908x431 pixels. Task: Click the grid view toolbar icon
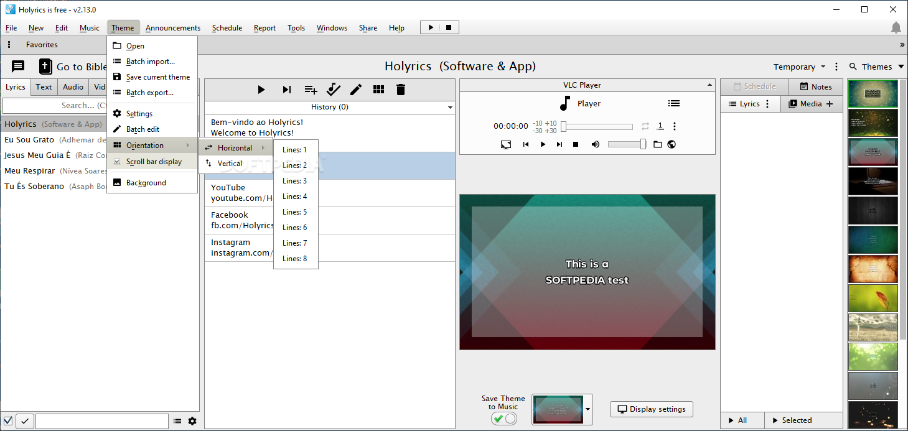378,90
